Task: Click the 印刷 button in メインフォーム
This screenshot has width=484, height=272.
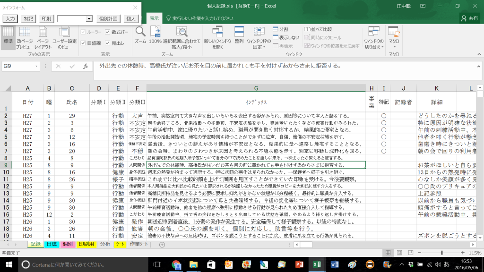Action: tap(46, 19)
